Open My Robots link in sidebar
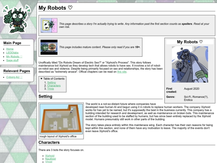Screen dimensions: 217x163 coord(14,57)
